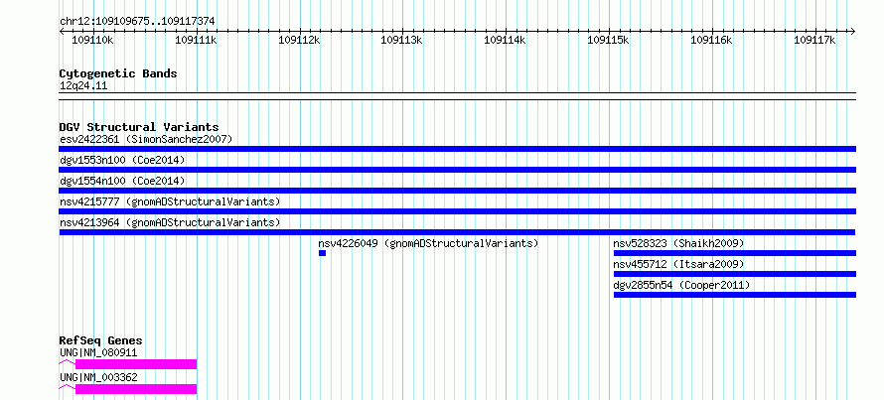Select the magenta exon bar of UNG|NM_003362
Image resolution: width=884 pixels, height=400 pixels.
(136, 389)
